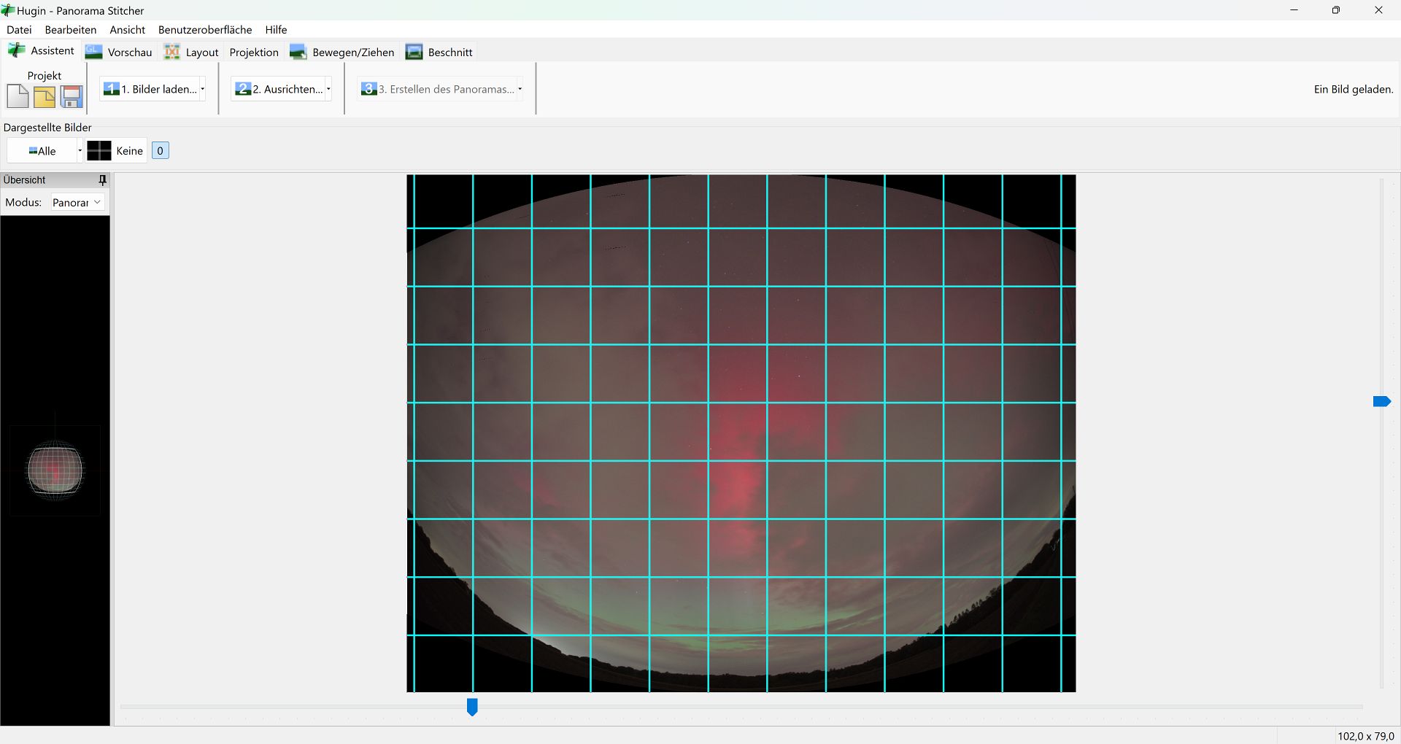The height and width of the screenshot is (744, 1401).
Task: Open the Benutzeroberfläche menu
Action: coord(205,30)
